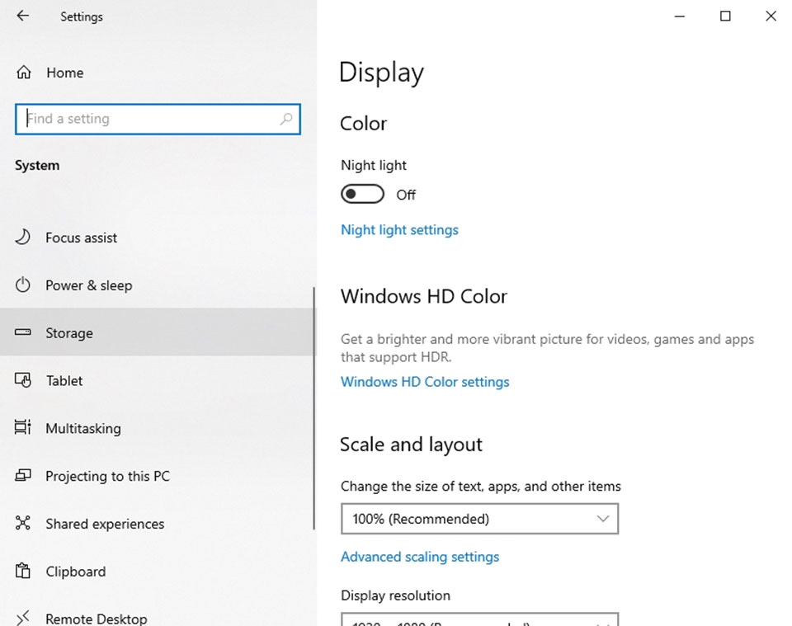Open Night light settings link
This screenshot has height=626, width=792.
(399, 230)
